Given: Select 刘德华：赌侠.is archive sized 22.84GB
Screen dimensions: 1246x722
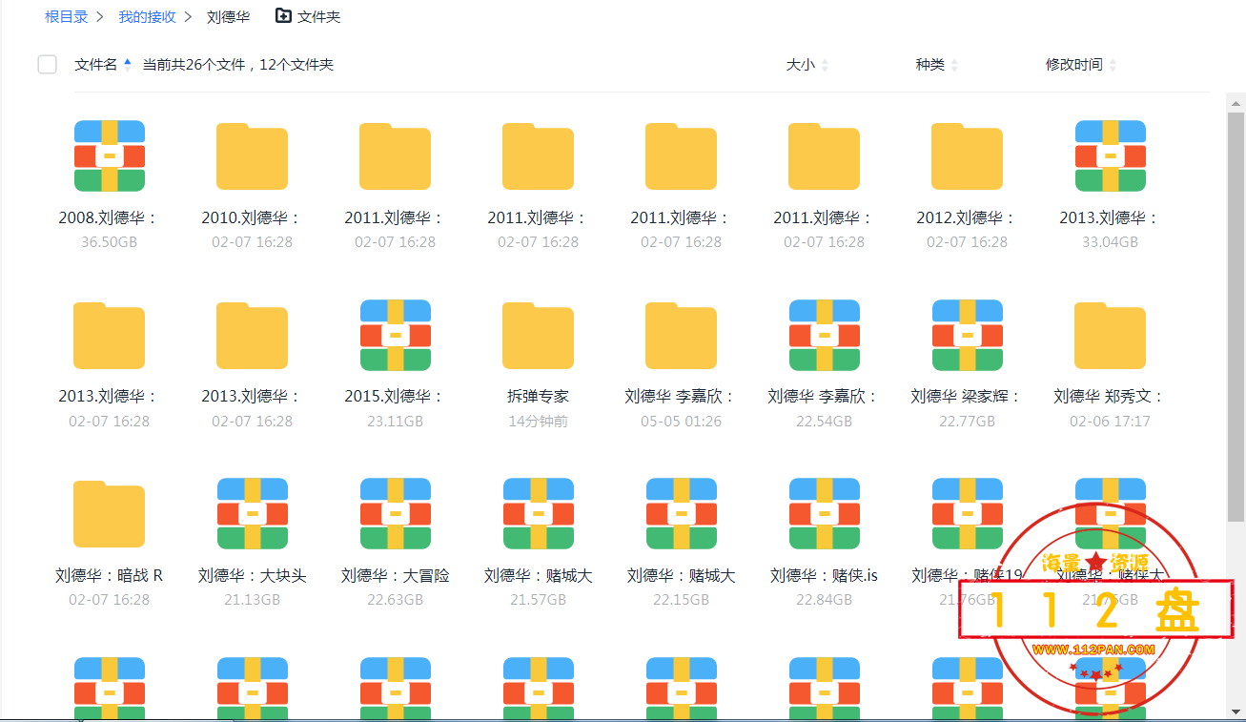Looking at the screenshot, I should (x=824, y=514).
